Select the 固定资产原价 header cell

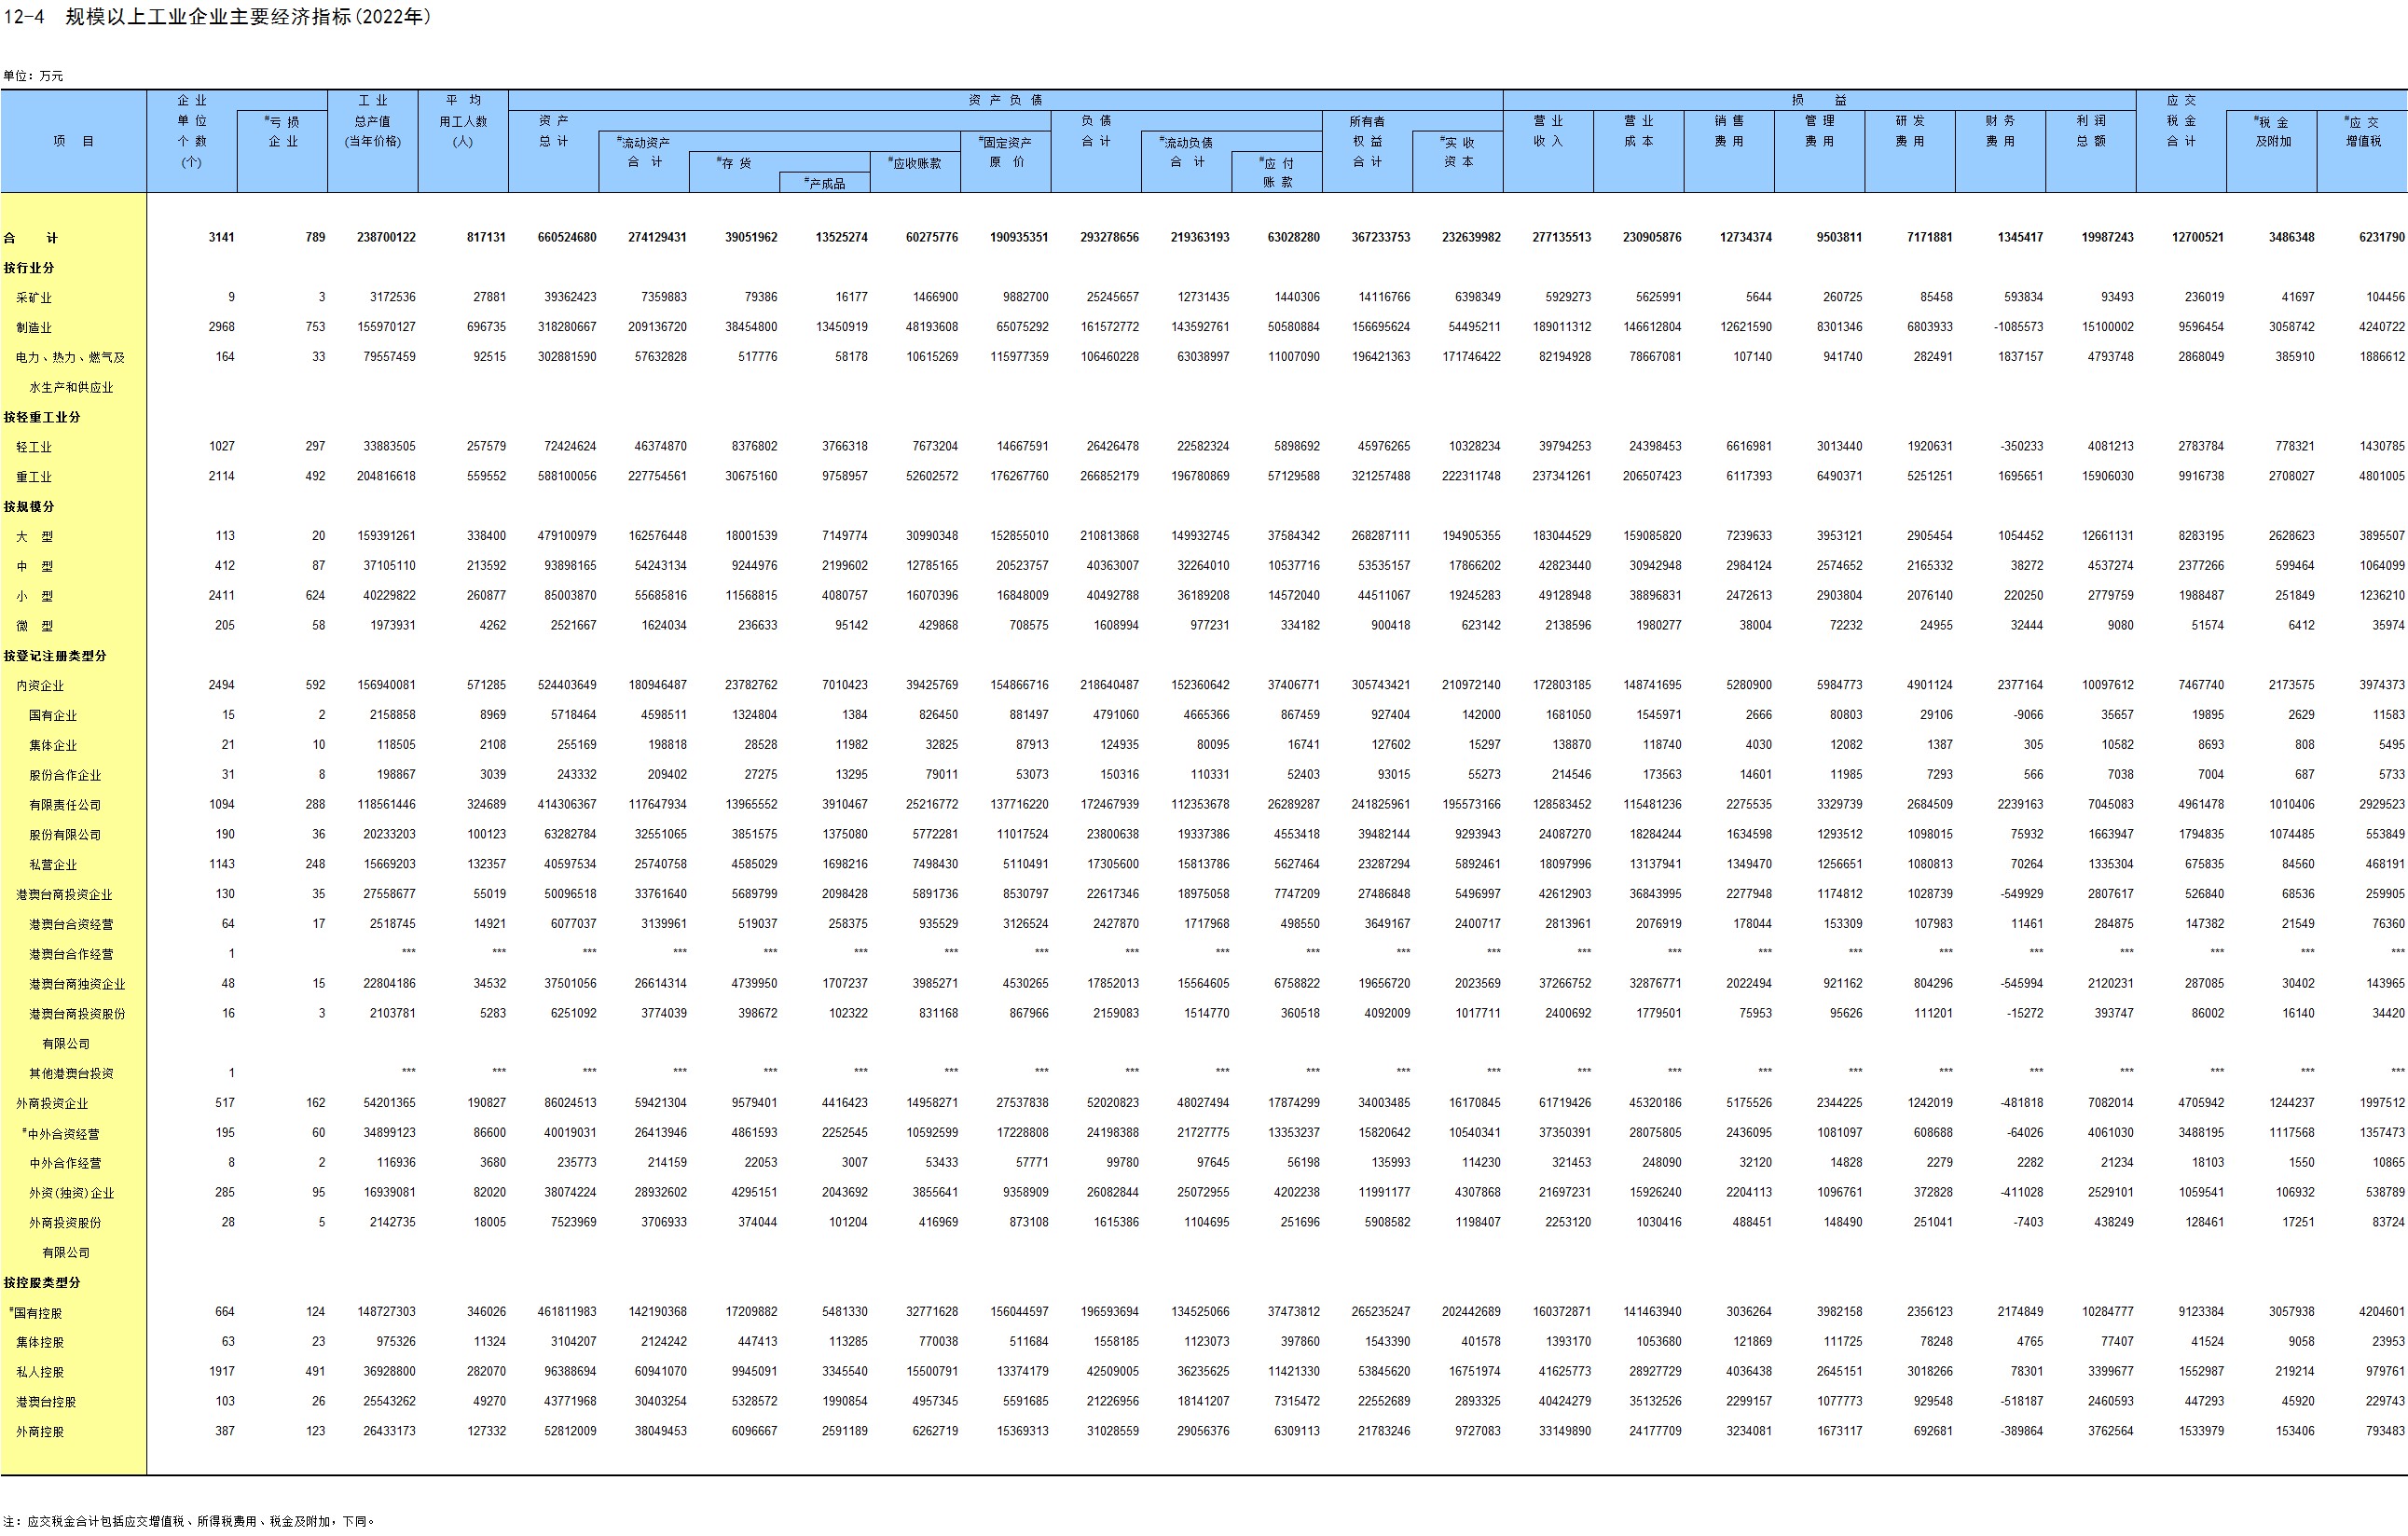(x=1005, y=152)
